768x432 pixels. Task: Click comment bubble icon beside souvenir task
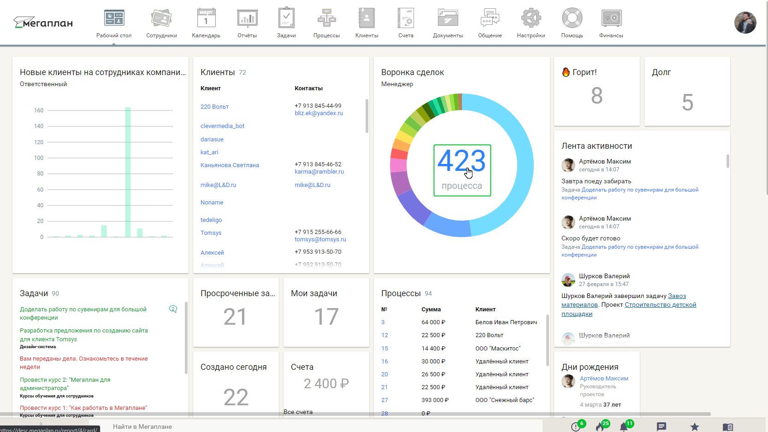tap(173, 309)
